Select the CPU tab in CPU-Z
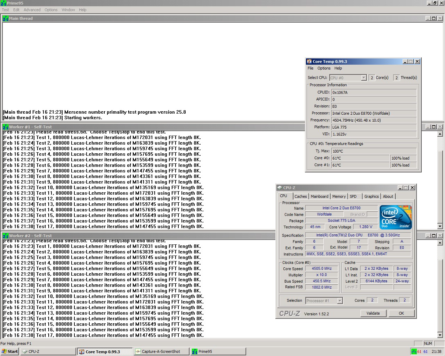Viewport: 445px width, 356px height. coord(284,196)
